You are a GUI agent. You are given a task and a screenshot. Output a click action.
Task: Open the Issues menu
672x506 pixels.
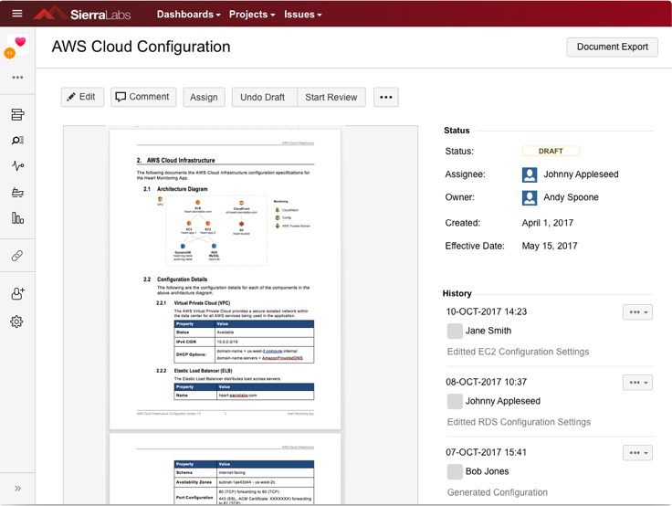302,14
